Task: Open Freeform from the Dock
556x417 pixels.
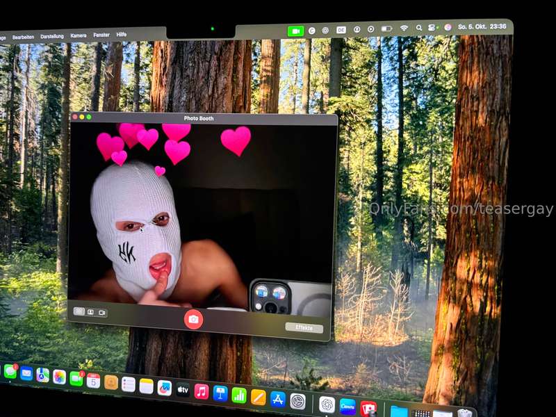Action: [x=164, y=389]
